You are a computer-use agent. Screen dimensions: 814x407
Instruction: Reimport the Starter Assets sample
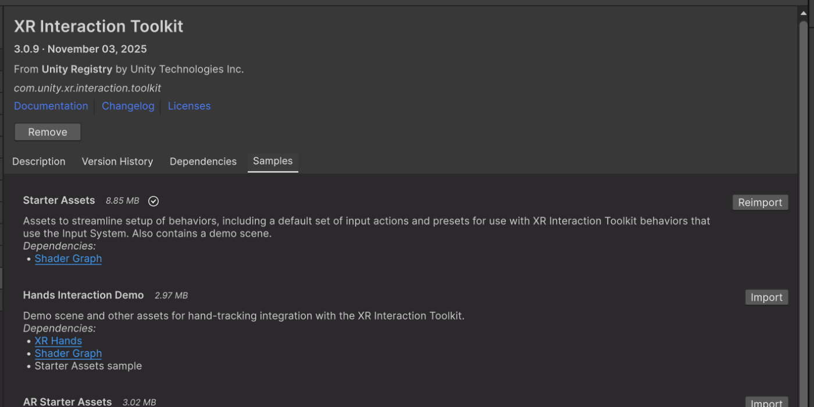[x=760, y=202]
